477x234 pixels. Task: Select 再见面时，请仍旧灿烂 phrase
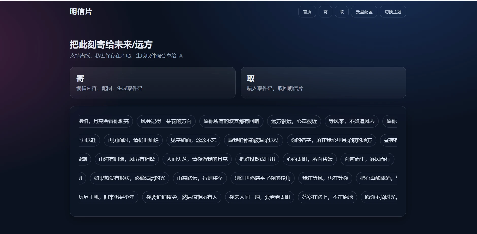pyautogui.click(x=133, y=140)
